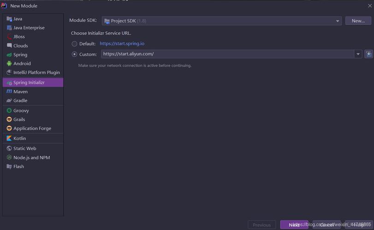Open the https://start.spring.io link
The image size is (374, 230).
pyautogui.click(x=122, y=44)
